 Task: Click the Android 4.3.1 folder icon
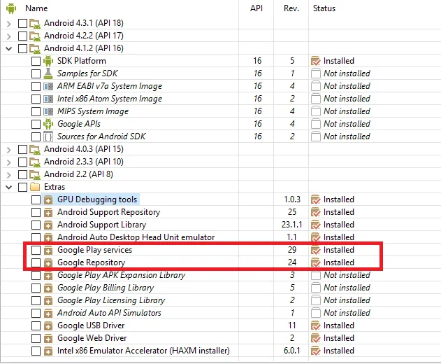(x=35, y=23)
